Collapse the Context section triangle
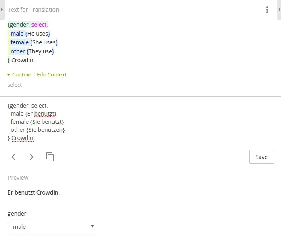 click(8, 74)
